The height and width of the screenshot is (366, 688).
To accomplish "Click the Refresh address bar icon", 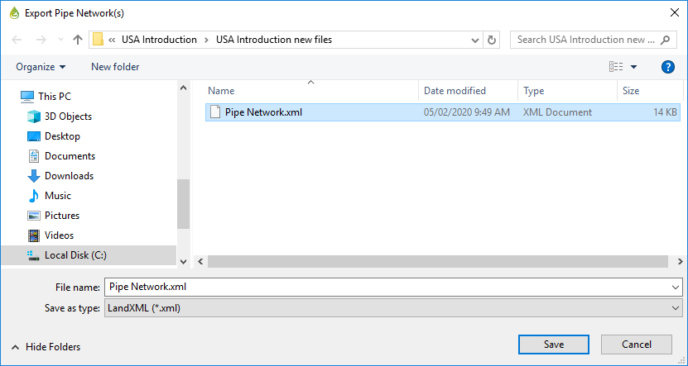I will 493,40.
